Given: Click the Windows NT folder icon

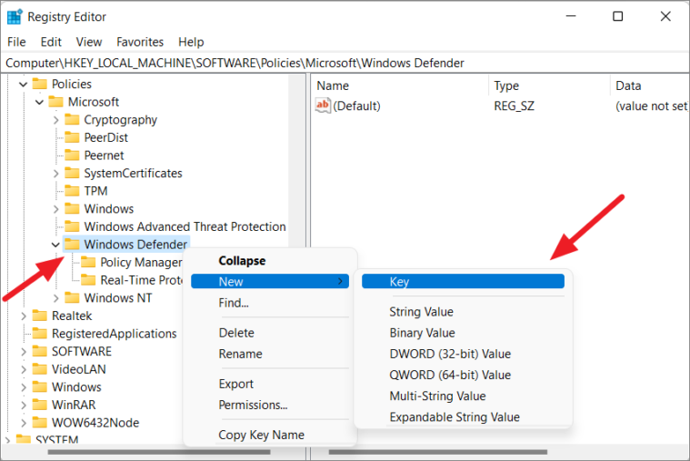Looking at the screenshot, I should click(72, 297).
